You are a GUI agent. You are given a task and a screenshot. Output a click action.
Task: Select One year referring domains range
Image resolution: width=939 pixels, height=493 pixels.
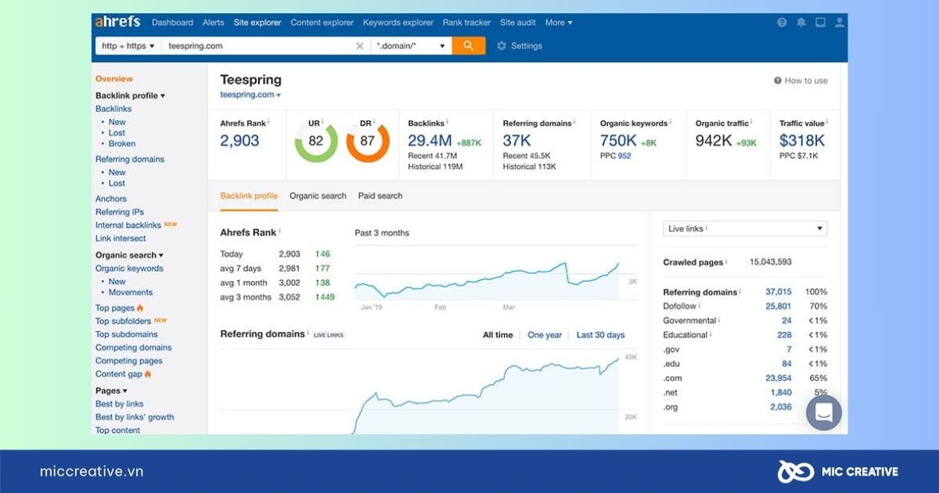pos(545,335)
